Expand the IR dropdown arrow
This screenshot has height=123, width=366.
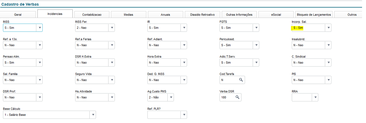click(x=184, y=28)
